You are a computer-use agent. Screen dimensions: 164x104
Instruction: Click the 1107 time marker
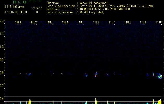(x=112, y=22)
